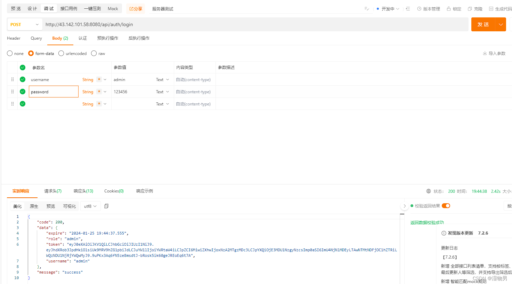Click the request URL input field
Screen dimensions: 512x284
(255, 24)
